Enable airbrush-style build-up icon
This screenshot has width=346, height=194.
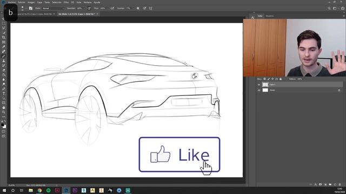pos(112,8)
